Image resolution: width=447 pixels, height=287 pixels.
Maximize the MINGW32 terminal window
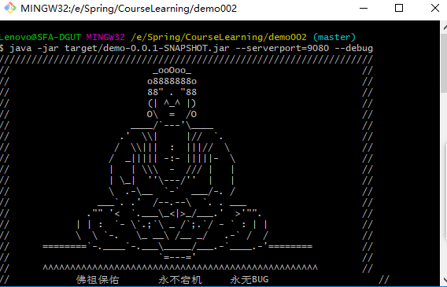tap(399, 9)
